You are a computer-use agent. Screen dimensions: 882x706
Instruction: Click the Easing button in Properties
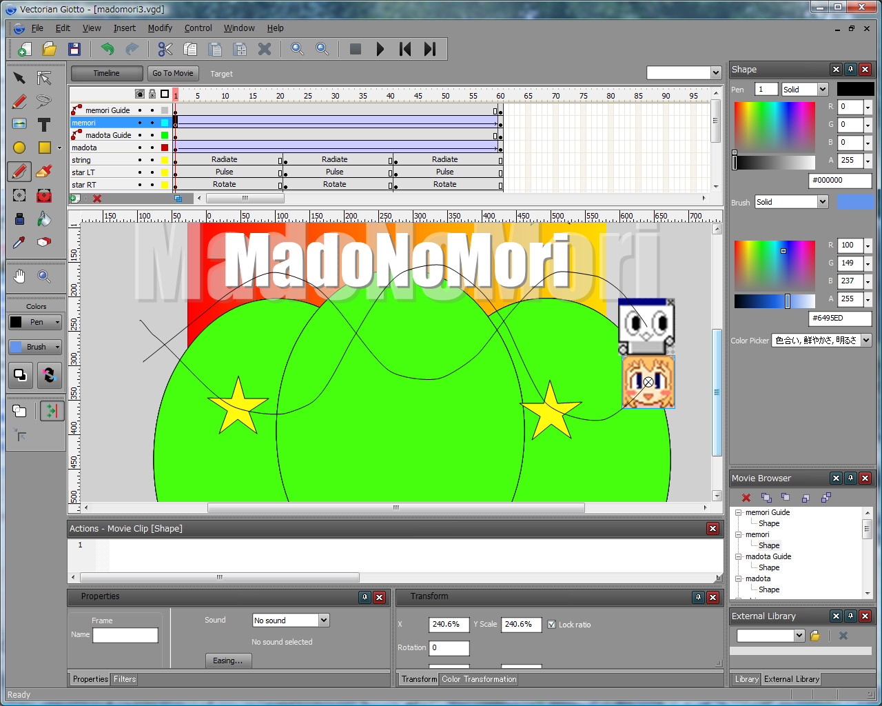point(228,660)
